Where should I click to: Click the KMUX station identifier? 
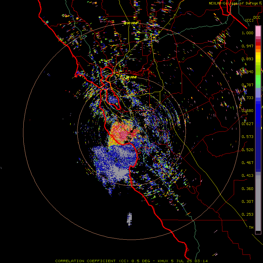pos(164,261)
